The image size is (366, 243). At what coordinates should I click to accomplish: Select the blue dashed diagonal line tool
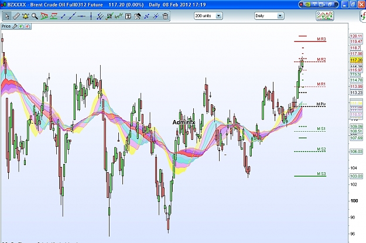(x=146, y=16)
